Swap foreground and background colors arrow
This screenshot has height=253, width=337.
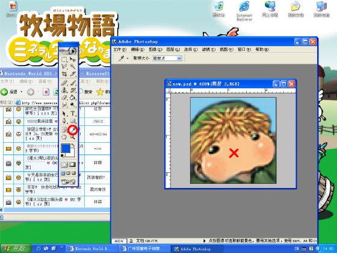pyautogui.click(x=73, y=145)
